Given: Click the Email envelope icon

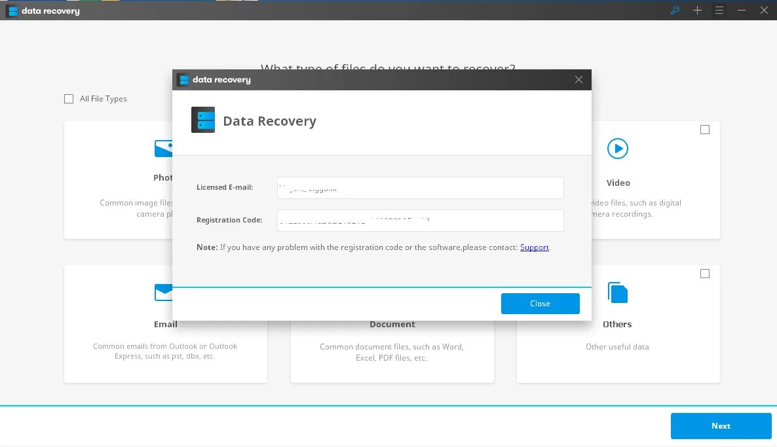Looking at the screenshot, I should coord(164,293).
